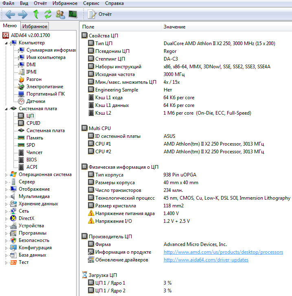Click the Значение column header
Viewport: 292px width, 296px height.
pos(226,27)
